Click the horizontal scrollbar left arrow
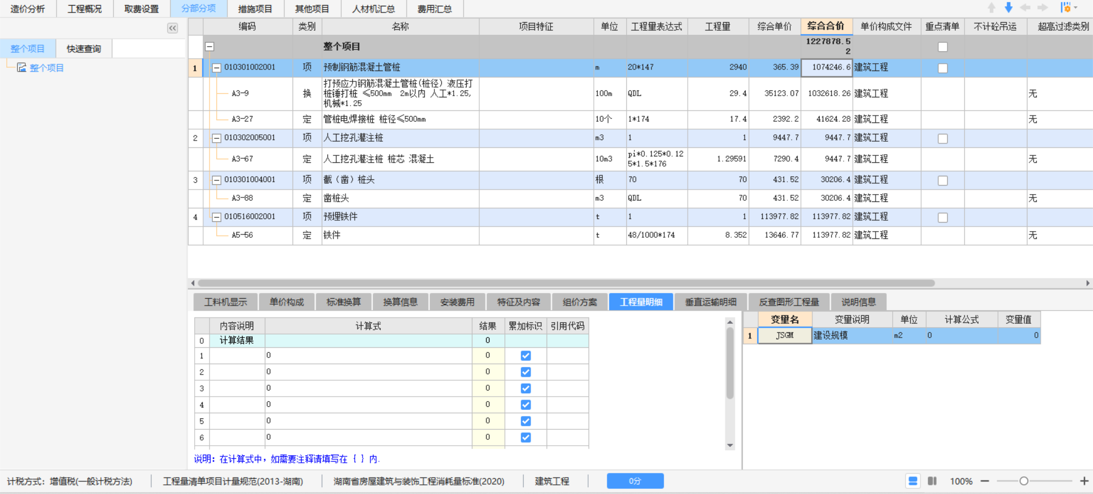Image resolution: width=1093 pixels, height=494 pixels. [x=192, y=283]
